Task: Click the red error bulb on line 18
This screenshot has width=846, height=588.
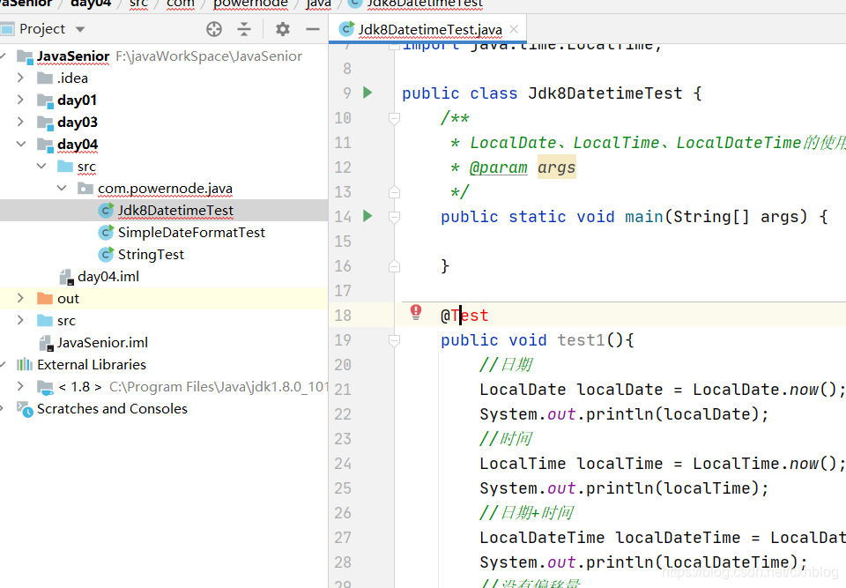Action: (x=415, y=311)
